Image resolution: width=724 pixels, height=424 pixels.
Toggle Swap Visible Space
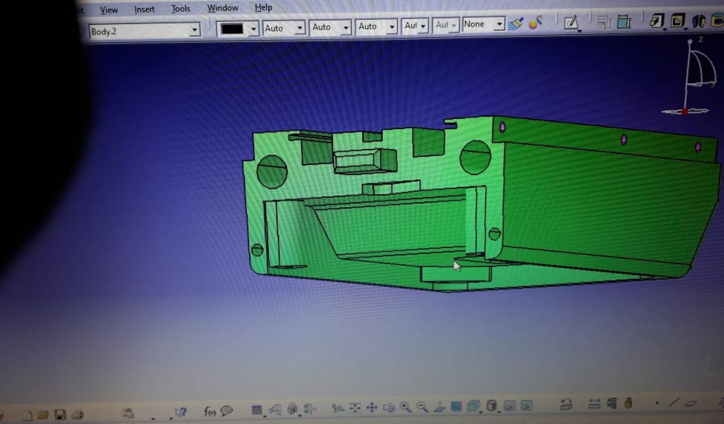coord(526,406)
